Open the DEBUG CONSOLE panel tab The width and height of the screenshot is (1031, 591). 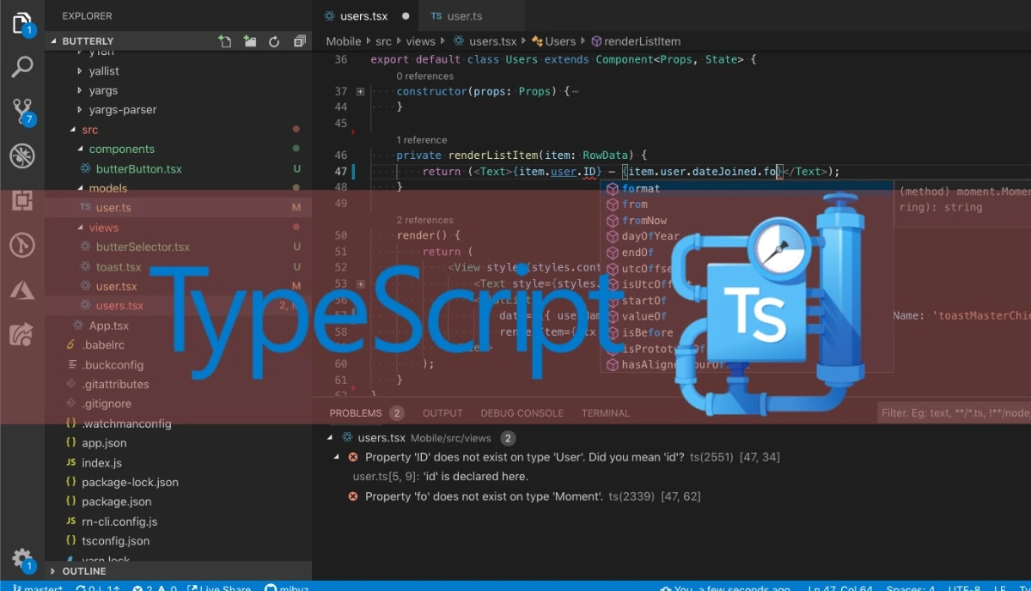522,413
